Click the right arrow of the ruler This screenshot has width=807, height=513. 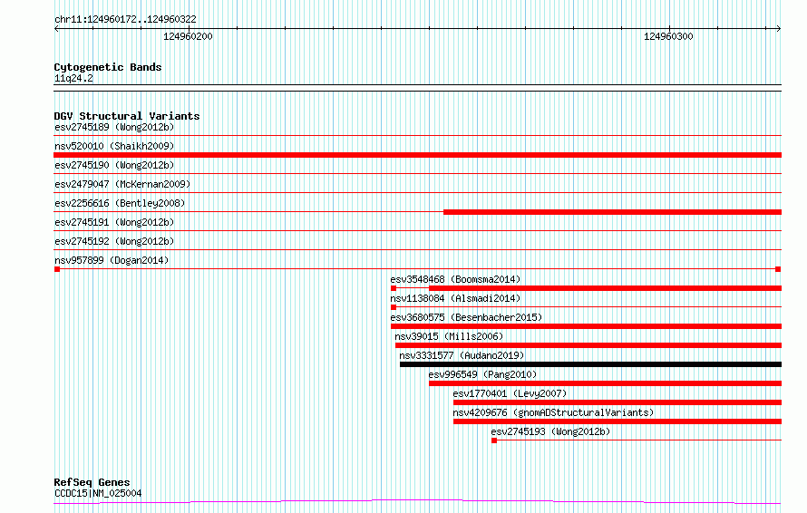point(778,28)
